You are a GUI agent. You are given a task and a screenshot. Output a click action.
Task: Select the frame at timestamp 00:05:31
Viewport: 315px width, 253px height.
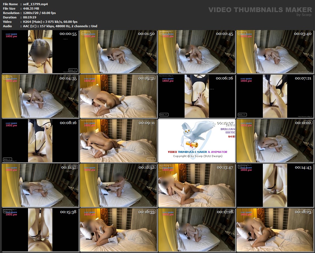[118, 97]
